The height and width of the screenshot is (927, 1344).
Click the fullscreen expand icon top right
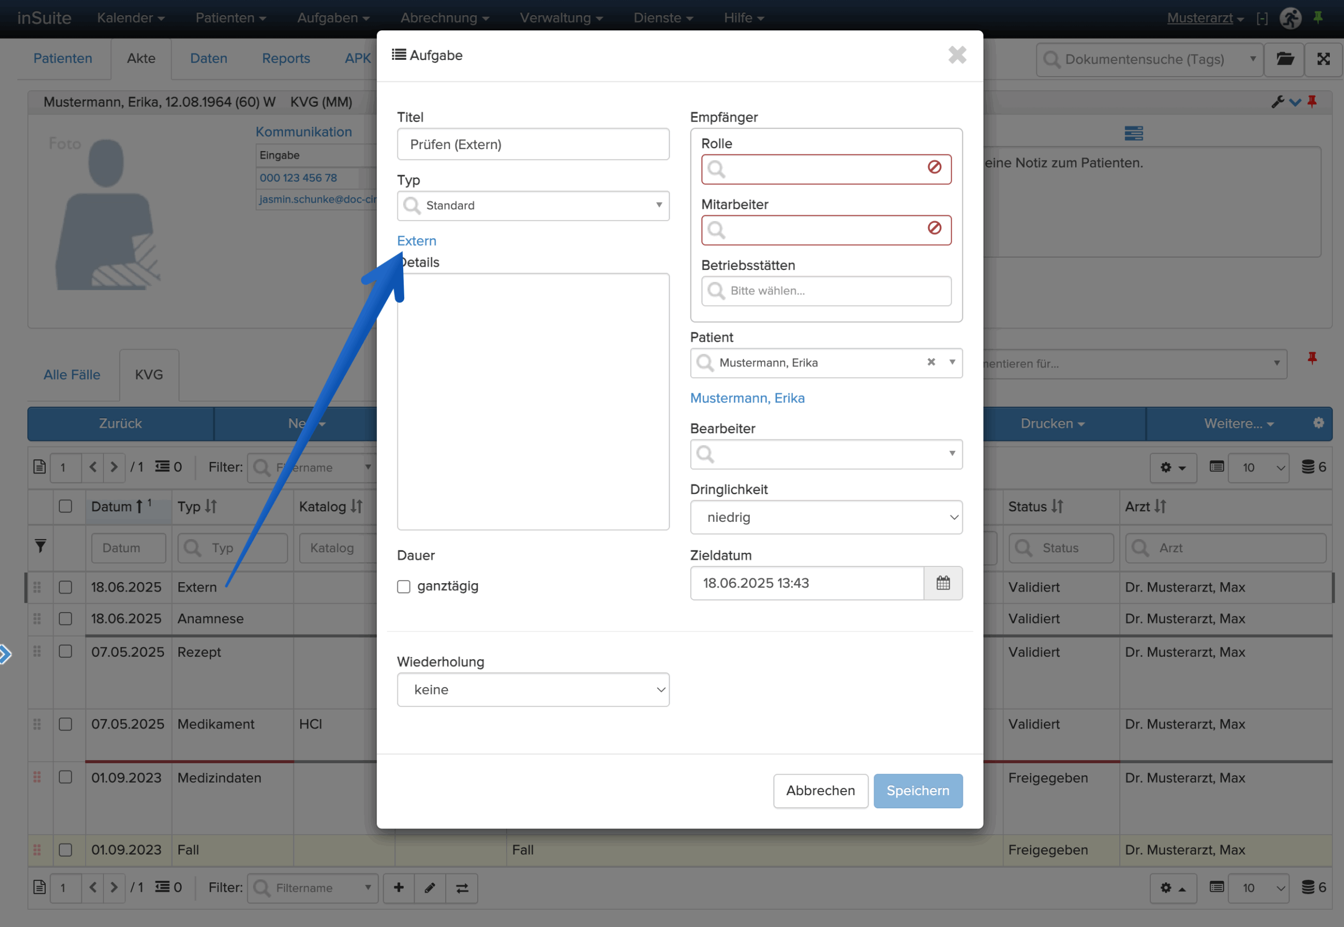1323,59
